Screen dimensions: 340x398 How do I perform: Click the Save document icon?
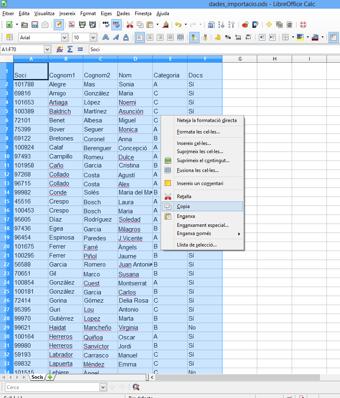click(35, 25)
